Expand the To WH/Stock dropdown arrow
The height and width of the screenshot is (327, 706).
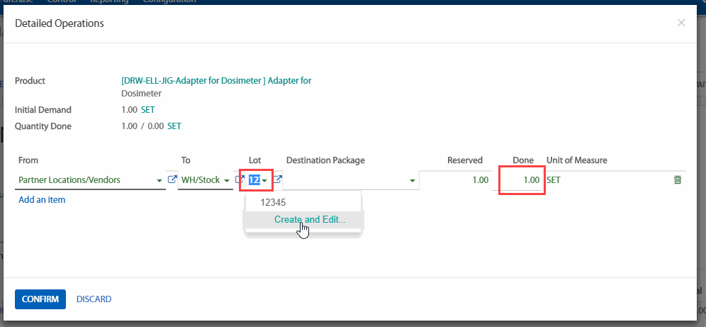click(227, 181)
